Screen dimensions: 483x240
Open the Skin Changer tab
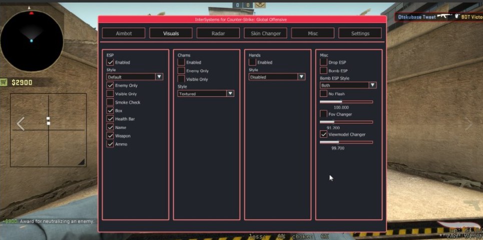266,33
